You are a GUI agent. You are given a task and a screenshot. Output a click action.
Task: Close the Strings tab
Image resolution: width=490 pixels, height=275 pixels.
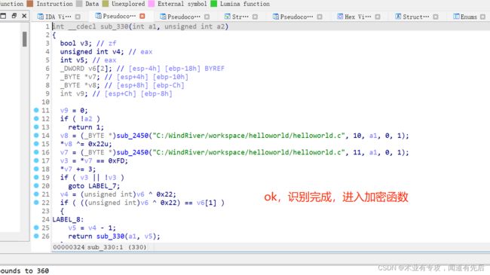pos(255,17)
